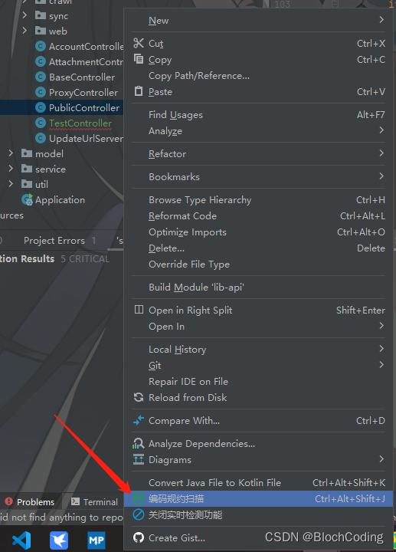This screenshot has height=552, width=396.
Task: Open the Git submenu arrow
Action: tap(381, 365)
